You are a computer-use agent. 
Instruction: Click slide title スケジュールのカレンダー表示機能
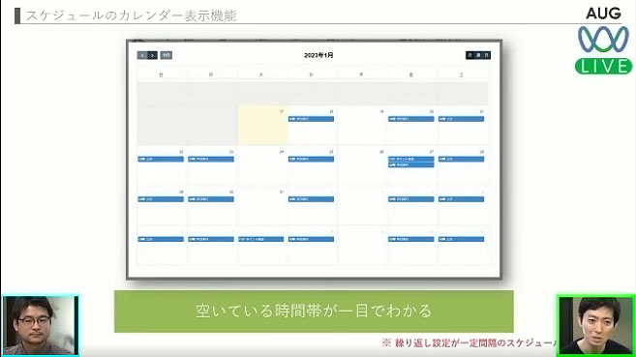131,15
